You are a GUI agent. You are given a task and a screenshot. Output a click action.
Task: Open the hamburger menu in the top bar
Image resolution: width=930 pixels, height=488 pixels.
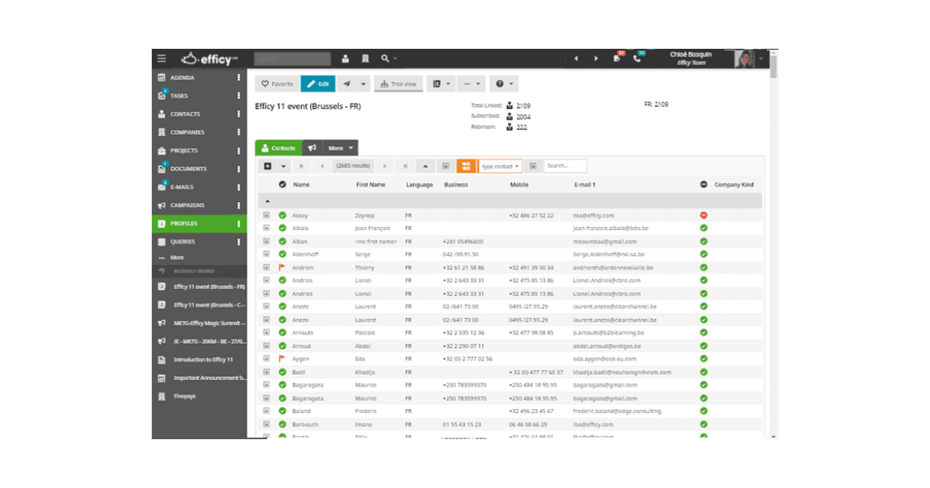tap(161, 58)
